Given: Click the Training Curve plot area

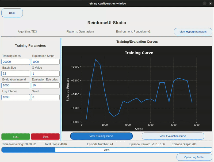Looking at the screenshot, I should point(137,89).
